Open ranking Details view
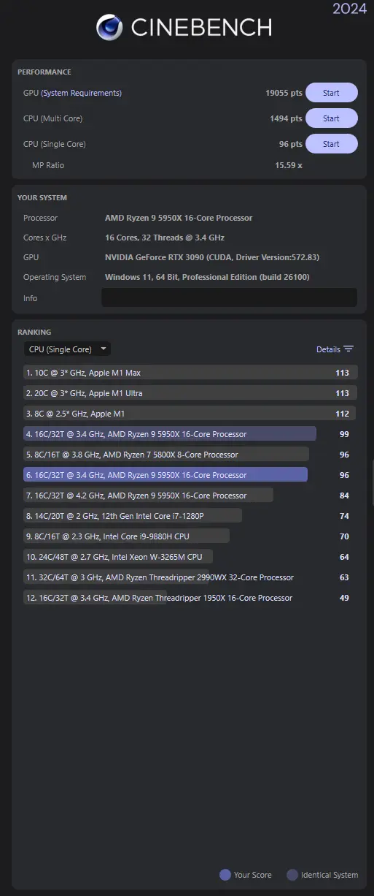 335,349
